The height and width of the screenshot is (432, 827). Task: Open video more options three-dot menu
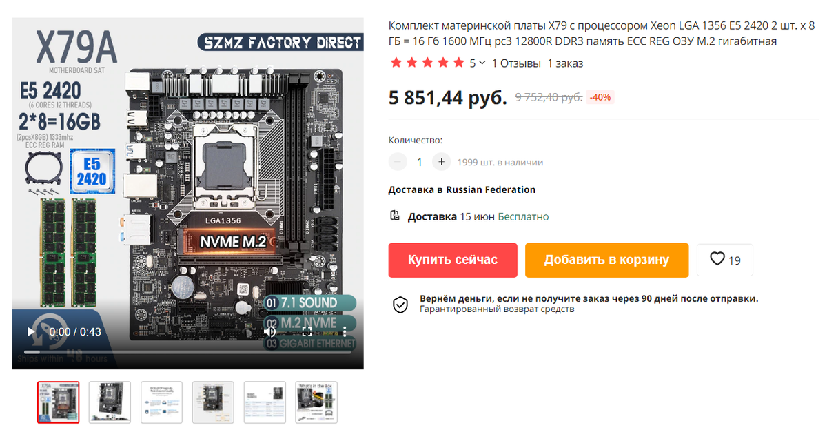pyautogui.click(x=345, y=331)
